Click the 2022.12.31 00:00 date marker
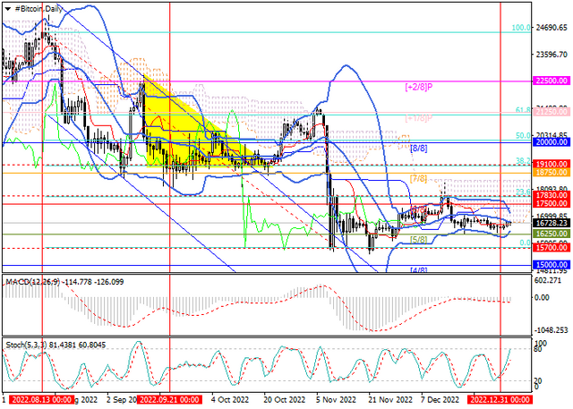The height and width of the screenshot is (409, 573). pos(500,399)
